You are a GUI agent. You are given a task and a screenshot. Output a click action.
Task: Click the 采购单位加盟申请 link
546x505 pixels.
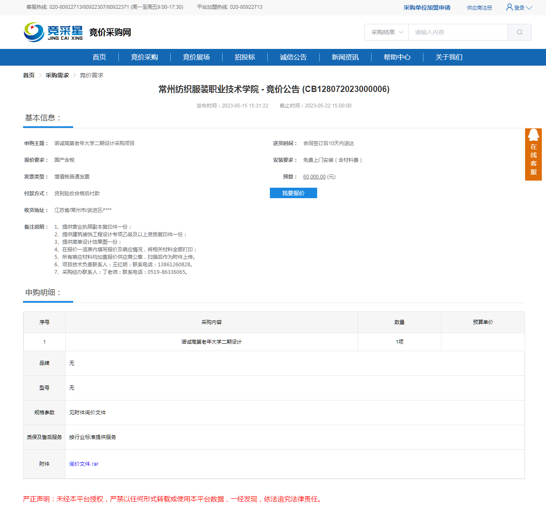427,8
